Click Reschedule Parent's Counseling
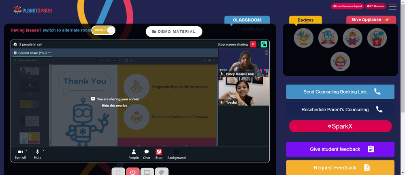This screenshot has width=405, height=175. click(340, 109)
